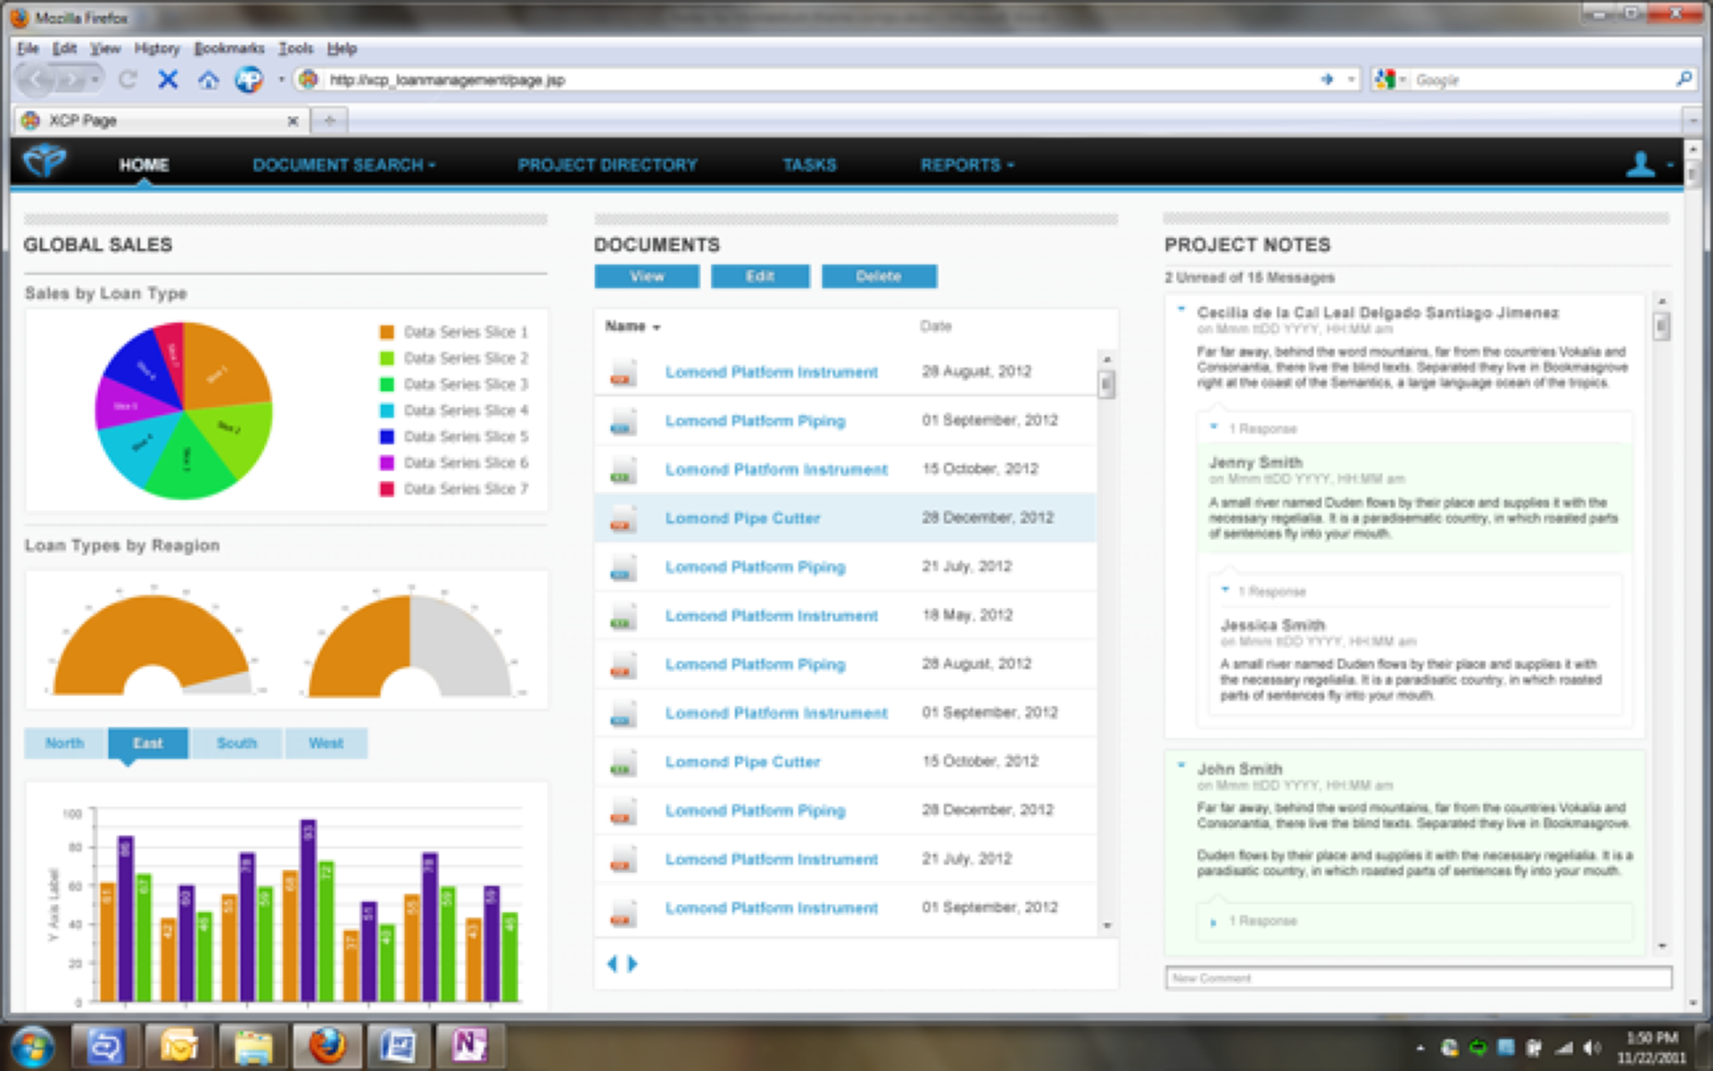This screenshot has width=1713, height=1071.
Task: Select the East region toggle
Action: pyautogui.click(x=148, y=743)
